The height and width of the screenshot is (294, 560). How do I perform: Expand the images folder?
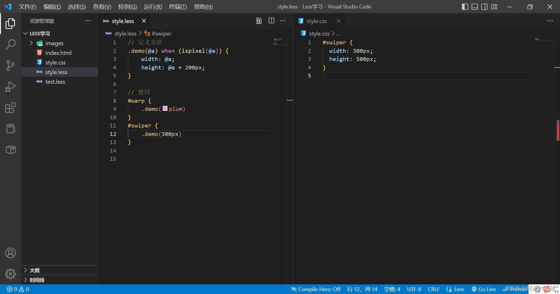coord(60,43)
